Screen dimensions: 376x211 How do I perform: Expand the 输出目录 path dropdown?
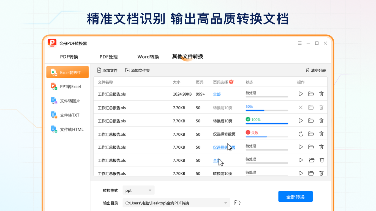pos(226,203)
